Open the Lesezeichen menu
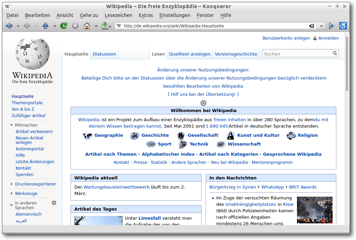The height and width of the screenshot is (240, 356). click(x=118, y=15)
